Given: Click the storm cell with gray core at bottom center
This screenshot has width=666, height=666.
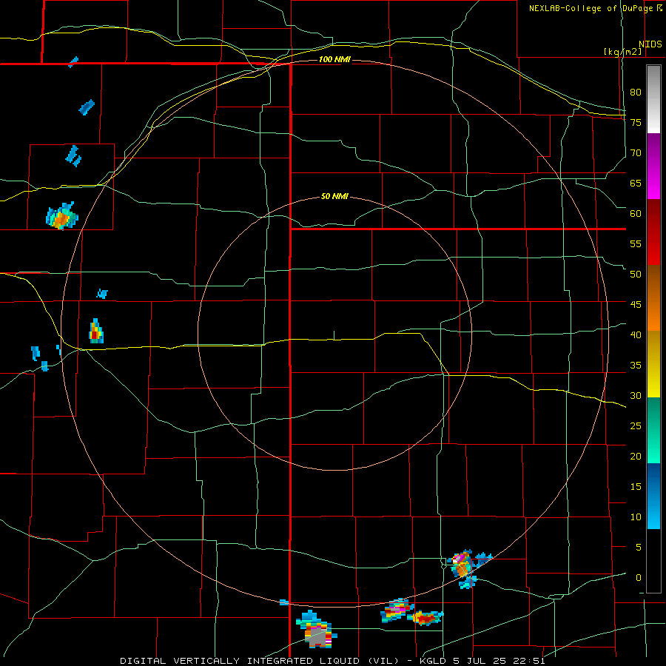Looking at the screenshot, I should tap(317, 630).
